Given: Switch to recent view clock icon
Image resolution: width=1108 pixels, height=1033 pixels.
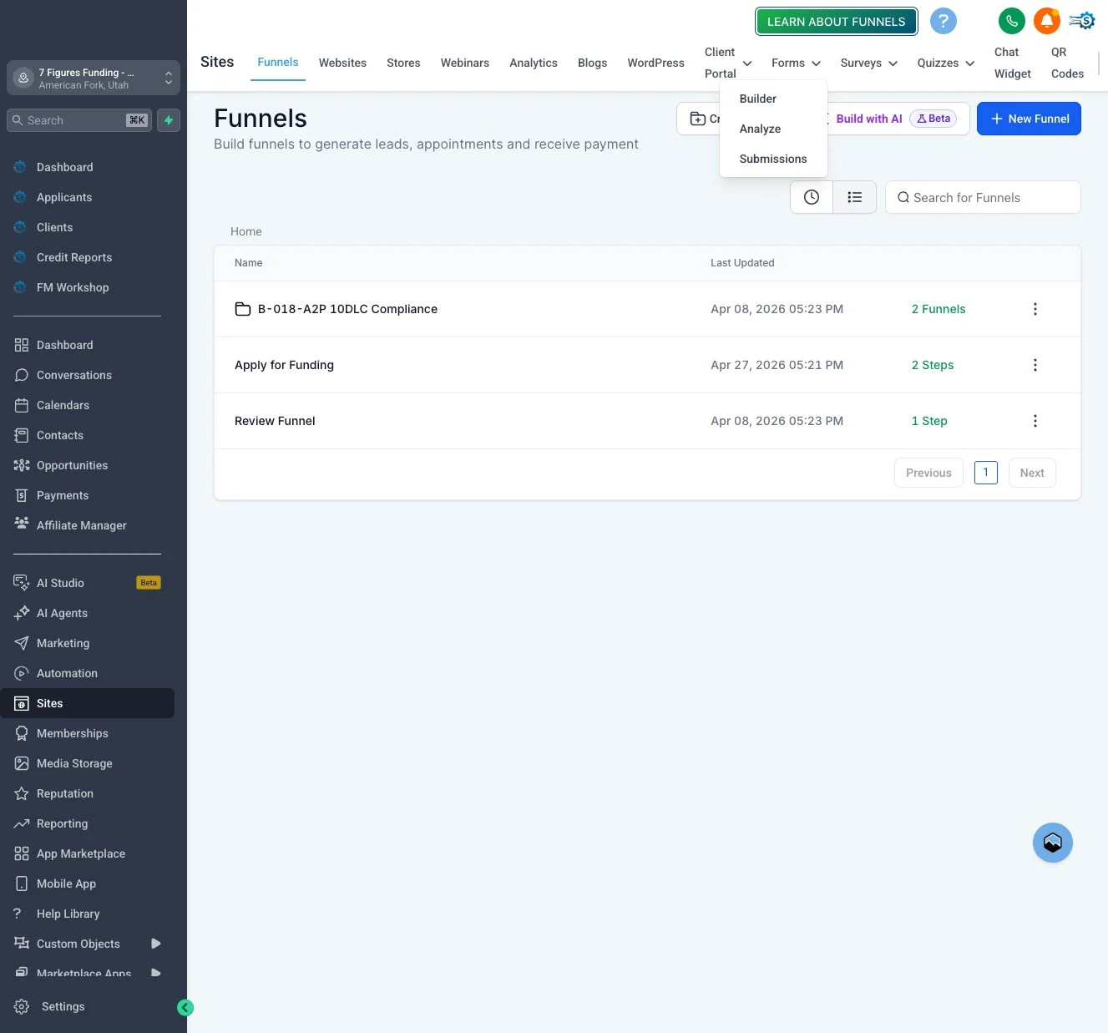Looking at the screenshot, I should tap(812, 197).
